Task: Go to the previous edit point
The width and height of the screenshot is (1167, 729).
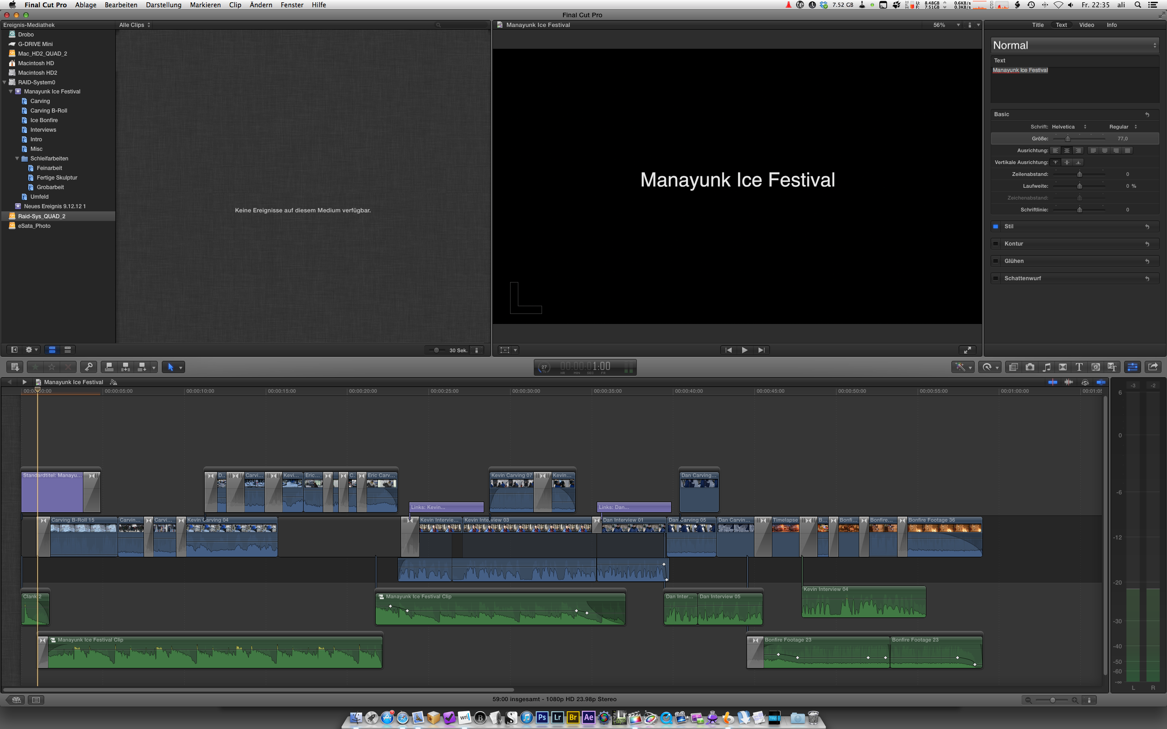Action: coord(728,350)
